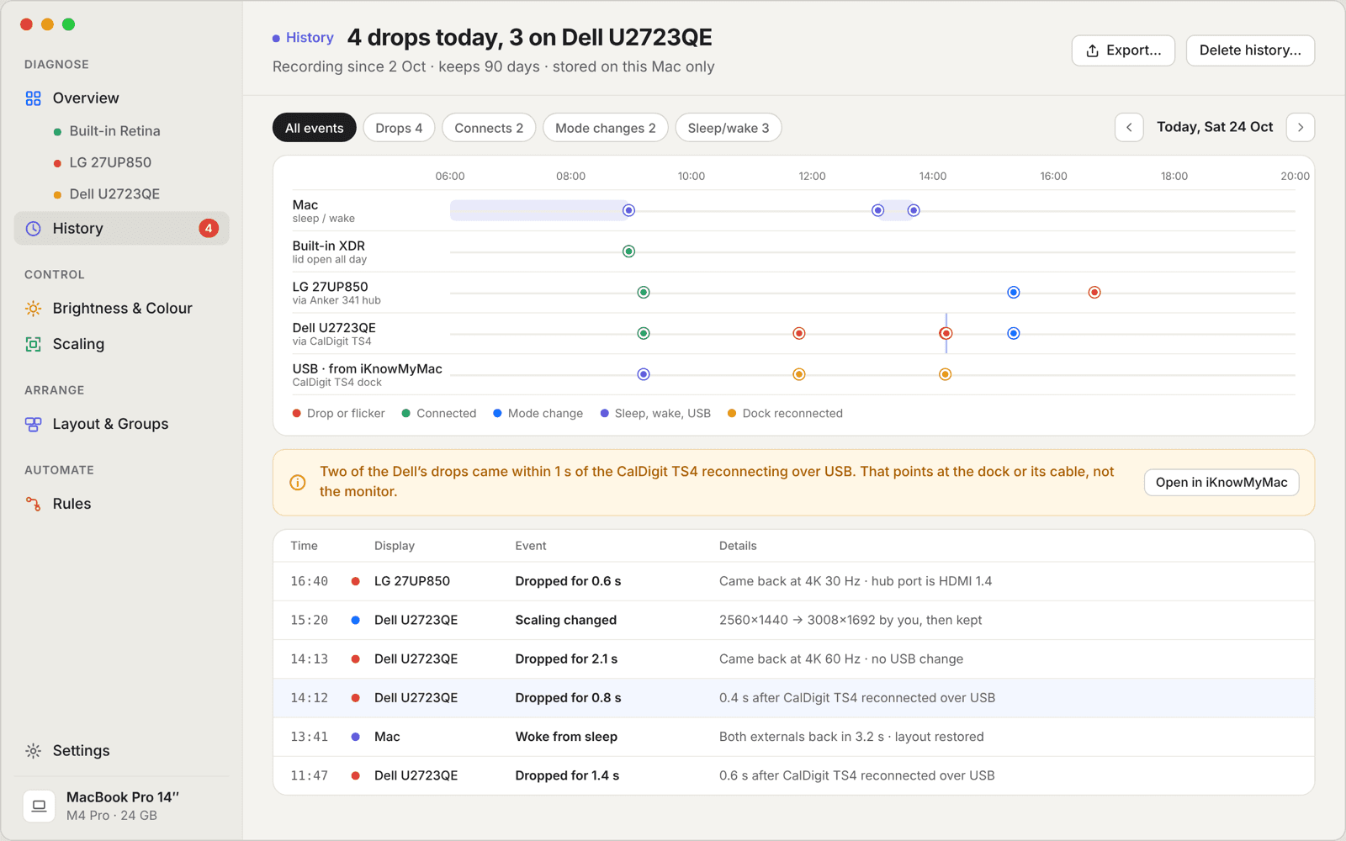
Task: Select the All events filter
Action: [315, 128]
